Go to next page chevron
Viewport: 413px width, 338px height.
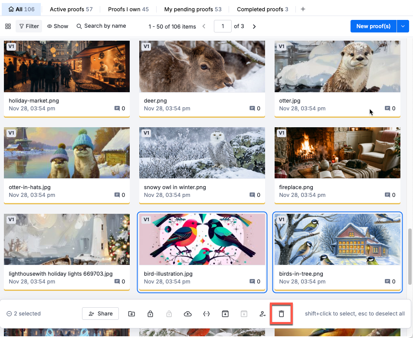coord(254,26)
